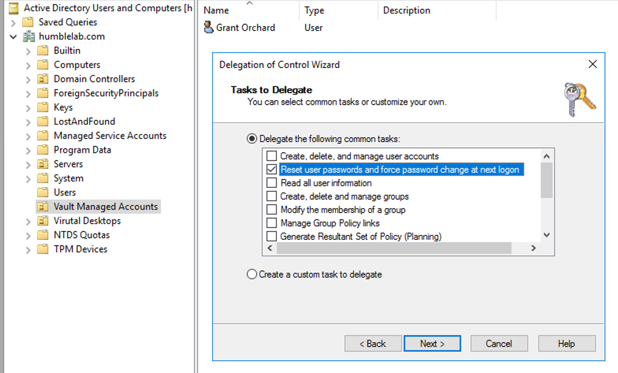Click the NTDS Quotas folder icon

point(43,235)
